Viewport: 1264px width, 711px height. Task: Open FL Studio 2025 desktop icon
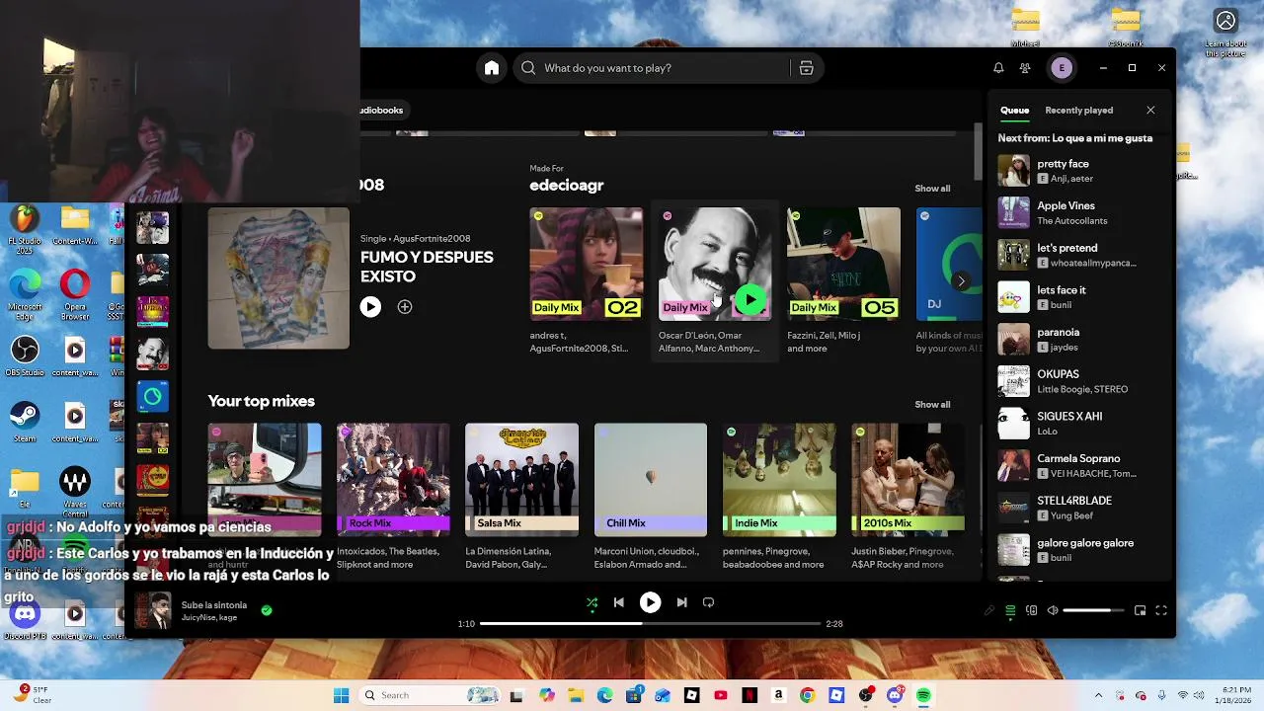25,228
